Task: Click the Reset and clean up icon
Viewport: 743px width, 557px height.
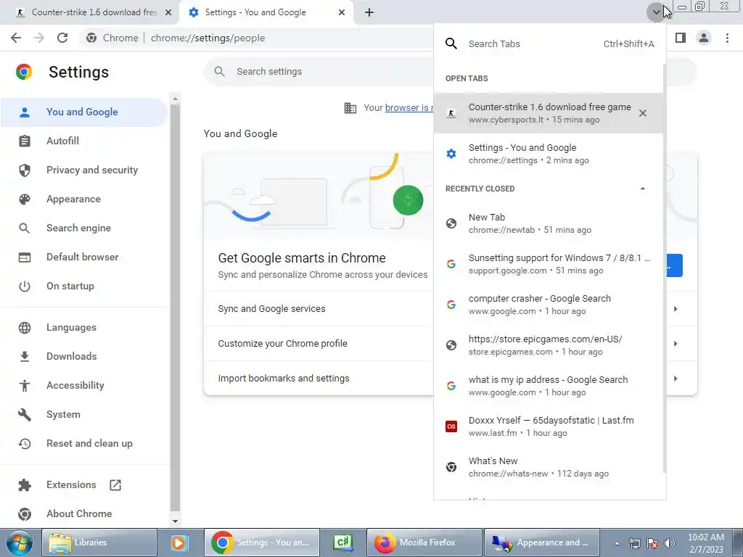Action: (24, 443)
